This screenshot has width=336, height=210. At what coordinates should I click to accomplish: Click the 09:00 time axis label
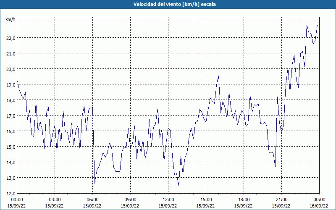click(x=130, y=200)
